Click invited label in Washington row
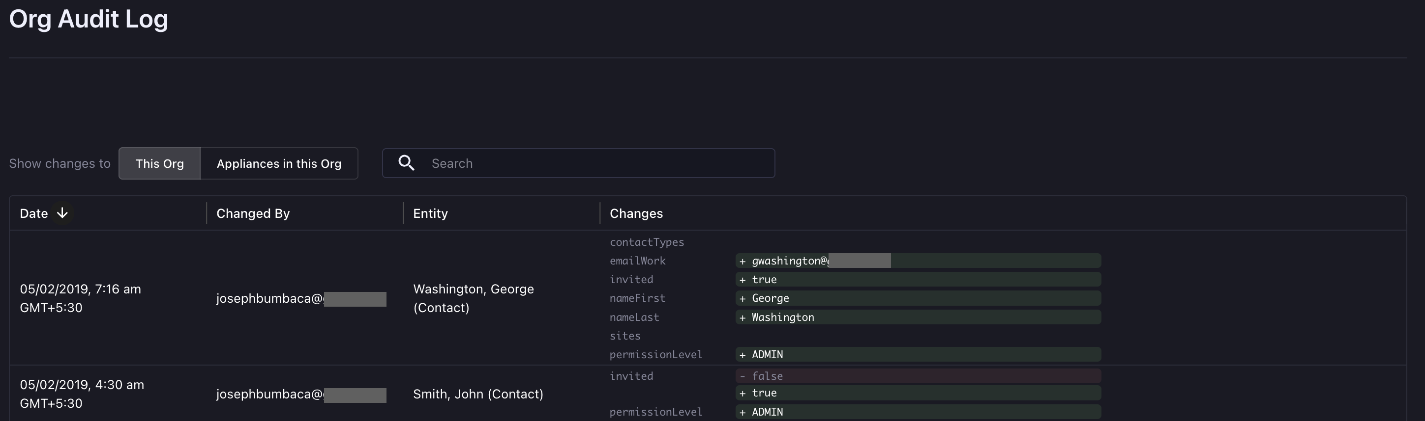This screenshot has width=1425, height=421. (631, 279)
